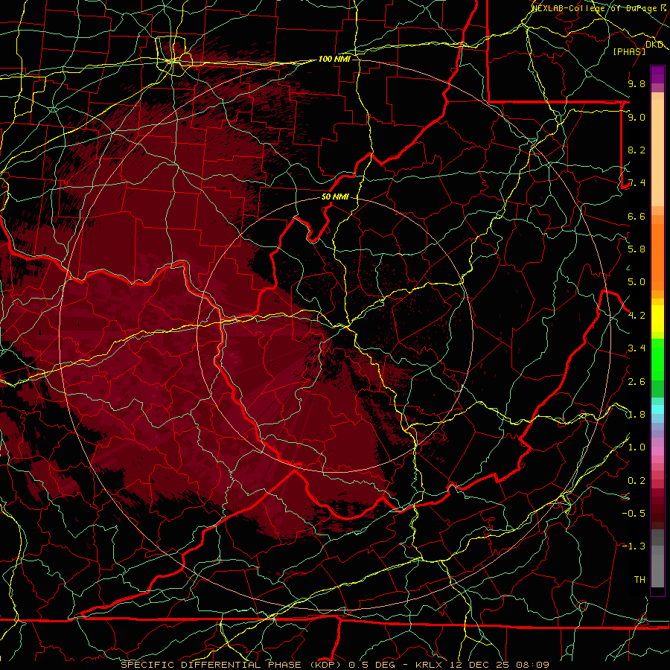Viewport: 670px width, 670px height.
Task: Click the 1.8 value on the color scale
Action: [636, 415]
